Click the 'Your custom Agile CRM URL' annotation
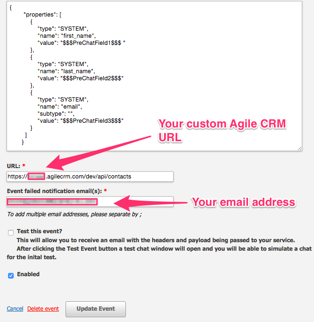The width and height of the screenshot is (314, 322). click(222, 130)
